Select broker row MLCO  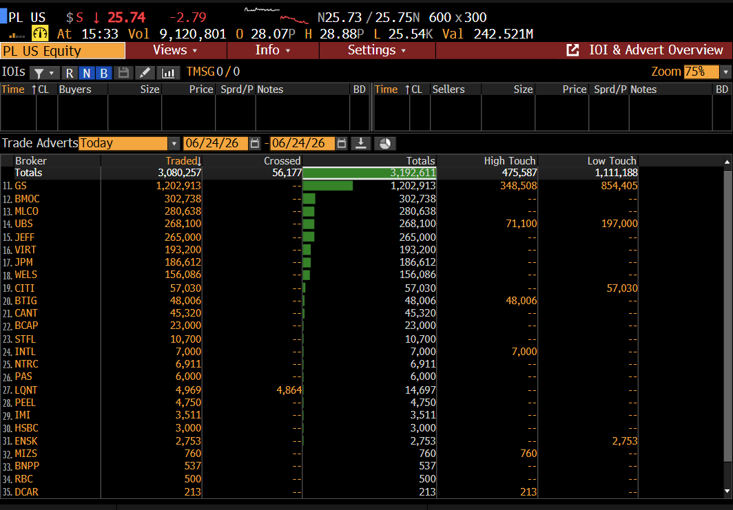coord(319,211)
